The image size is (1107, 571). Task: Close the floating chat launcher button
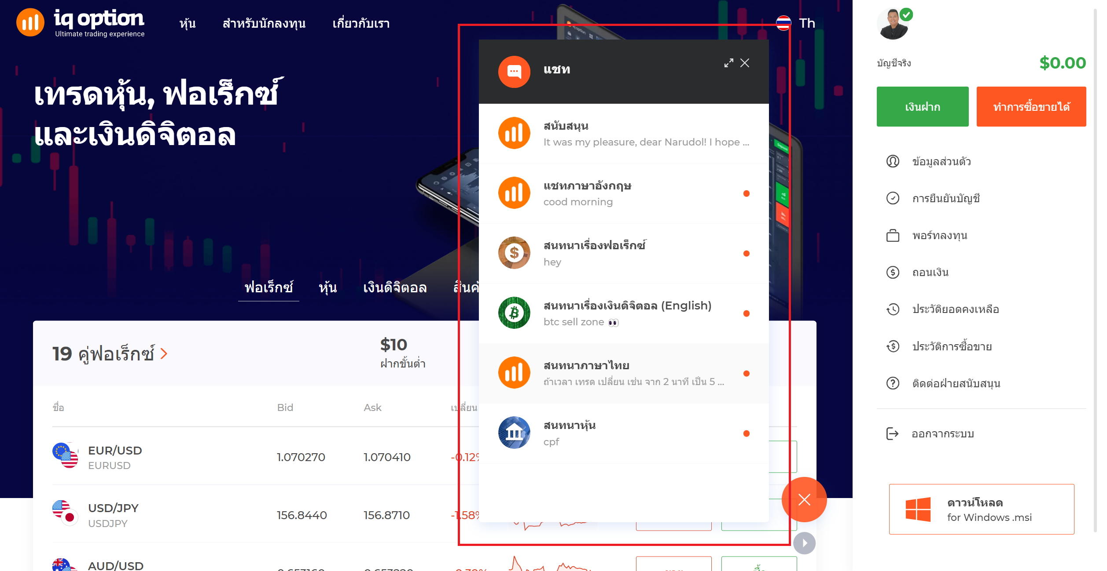click(x=804, y=499)
